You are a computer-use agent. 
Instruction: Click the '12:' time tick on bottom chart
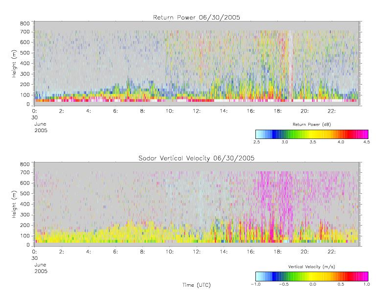[197, 252]
